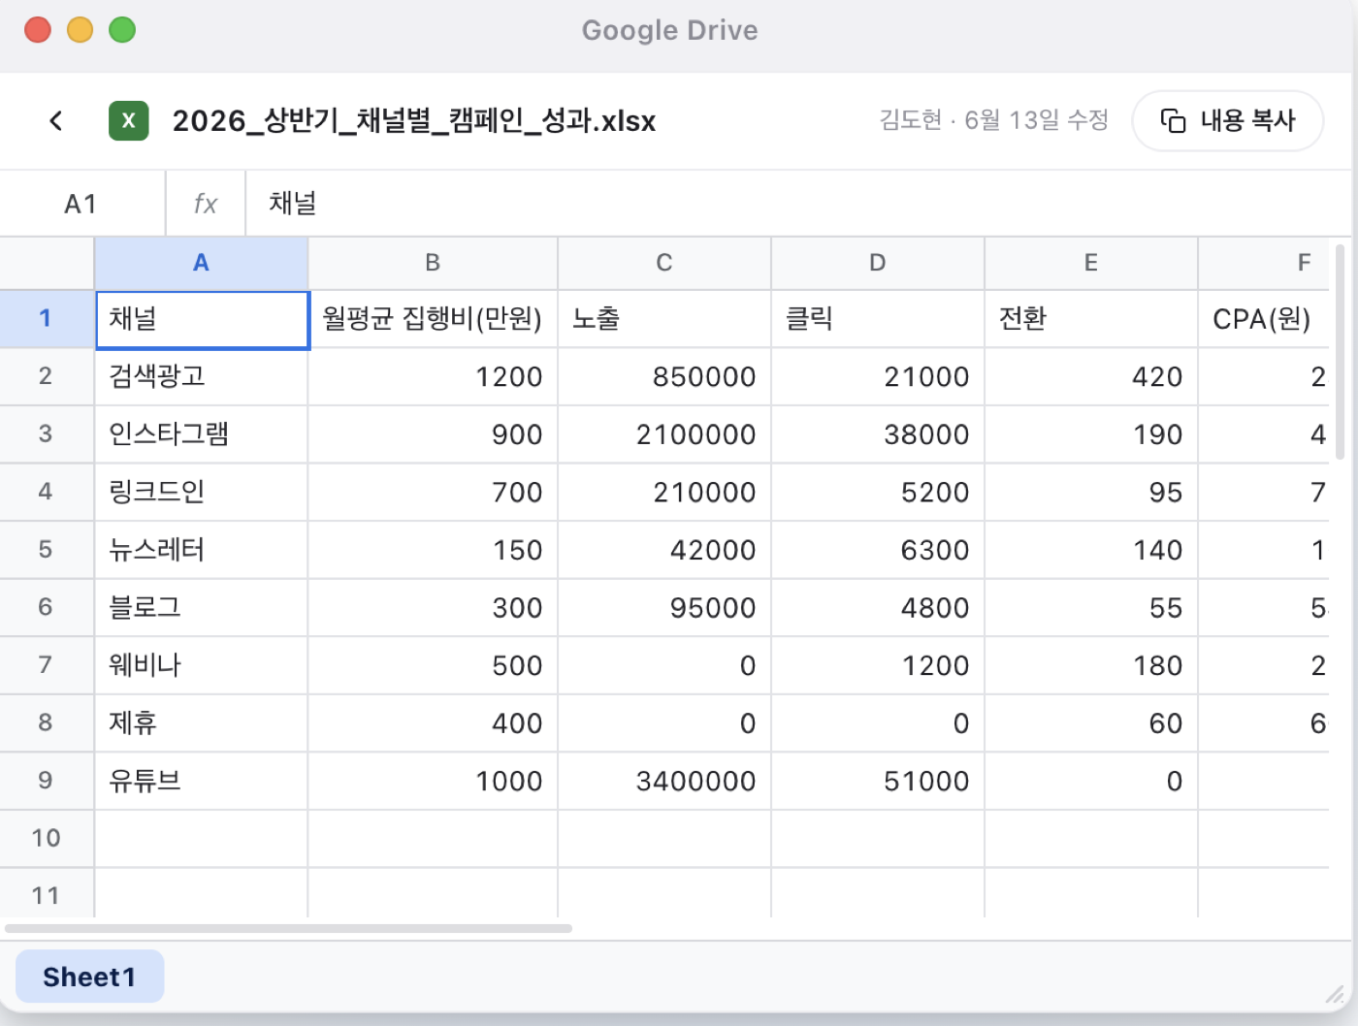Click the 60 conversions cell for 제휴
1358x1026 pixels.
coord(1091,722)
